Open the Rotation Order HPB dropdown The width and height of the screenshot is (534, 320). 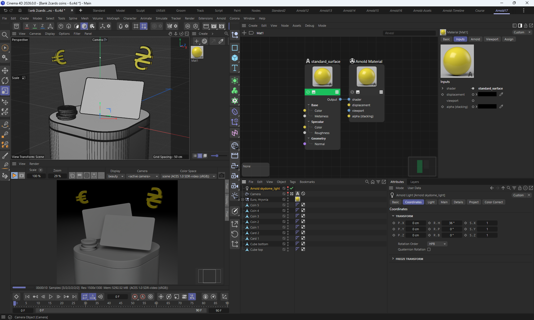(437, 244)
